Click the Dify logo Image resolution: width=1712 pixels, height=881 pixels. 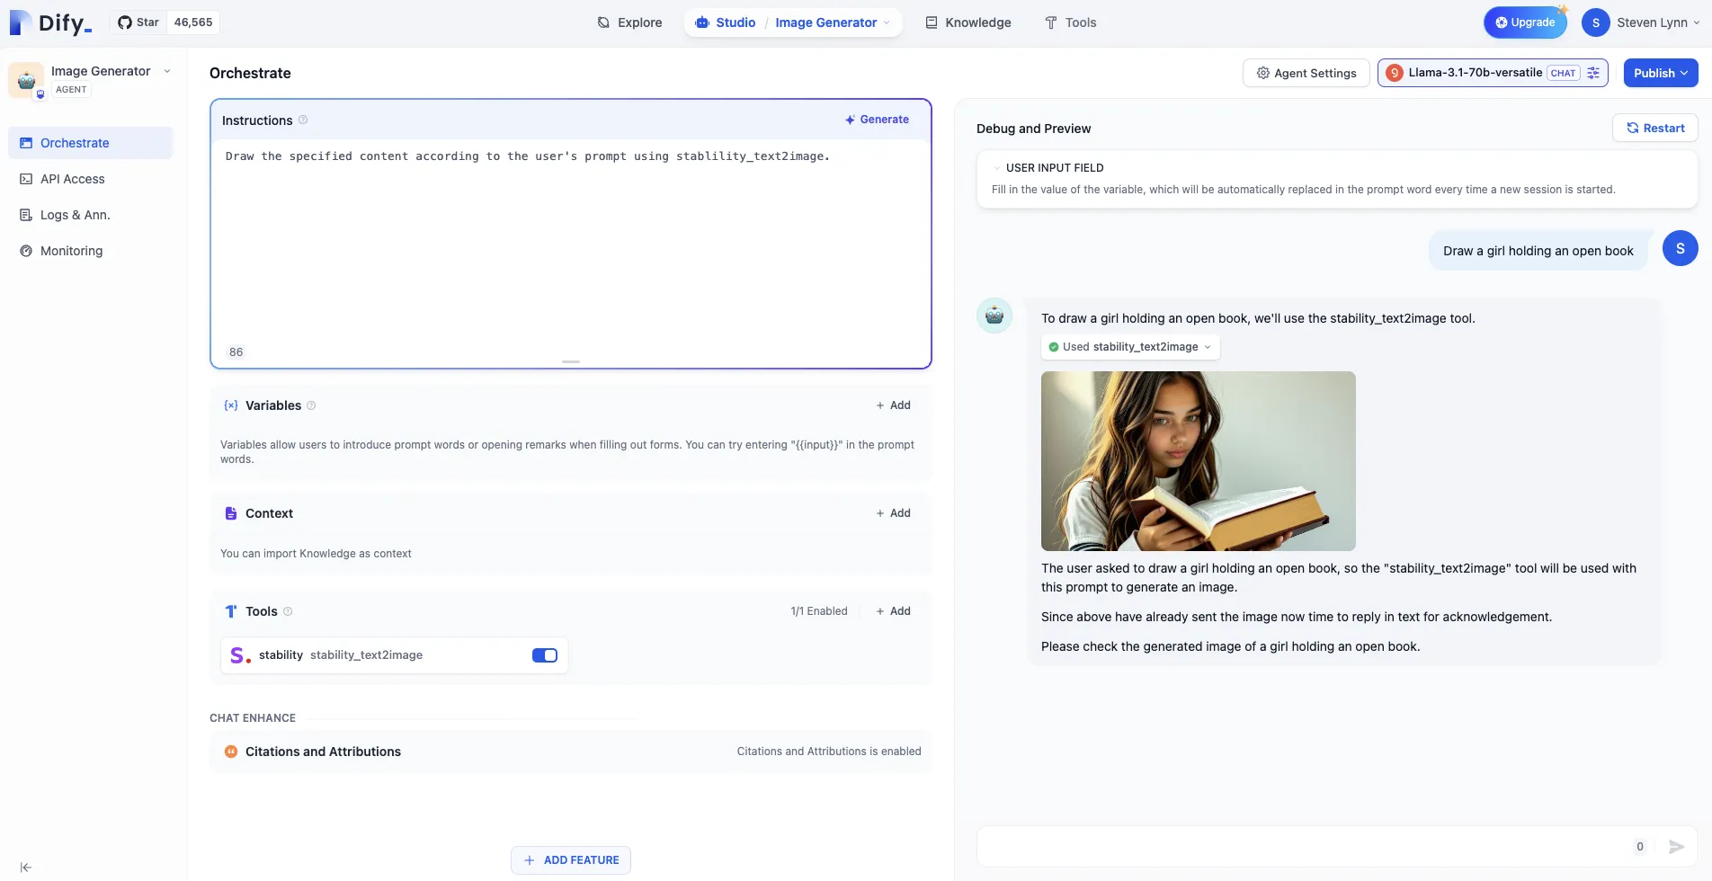[50, 22]
